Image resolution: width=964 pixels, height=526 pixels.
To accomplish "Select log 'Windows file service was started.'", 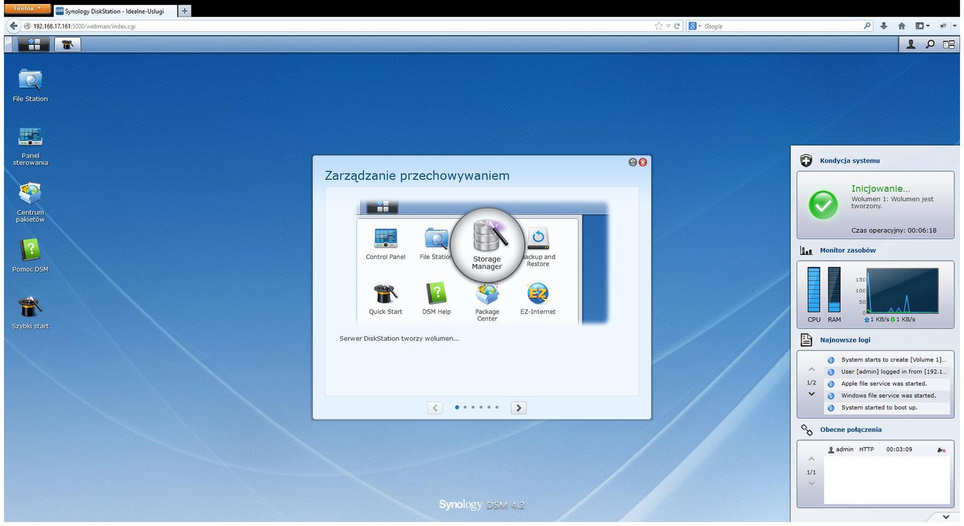I will 887,396.
